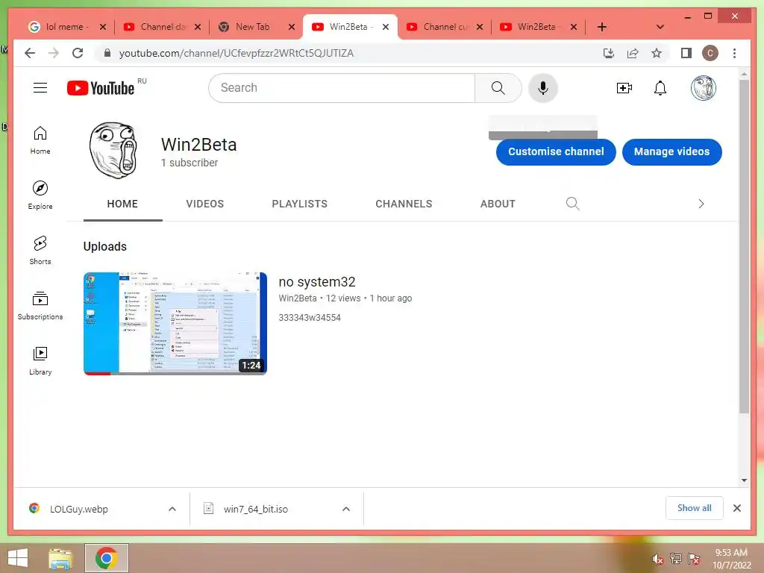
Task: Click the YouTube logo
Action: tap(101, 88)
